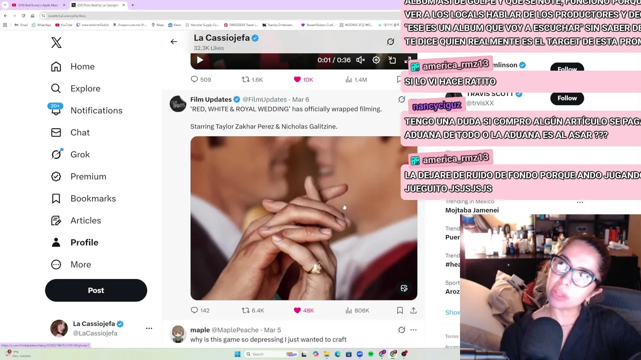Click the Grok icon in profile header
641x360 pixels.
pyautogui.click(x=391, y=42)
